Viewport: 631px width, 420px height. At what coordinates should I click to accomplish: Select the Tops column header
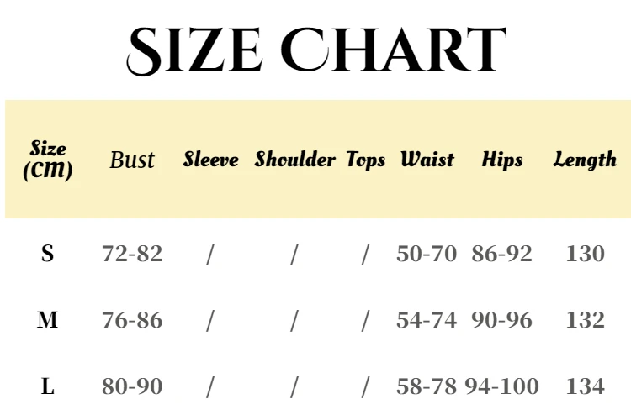pyautogui.click(x=366, y=160)
